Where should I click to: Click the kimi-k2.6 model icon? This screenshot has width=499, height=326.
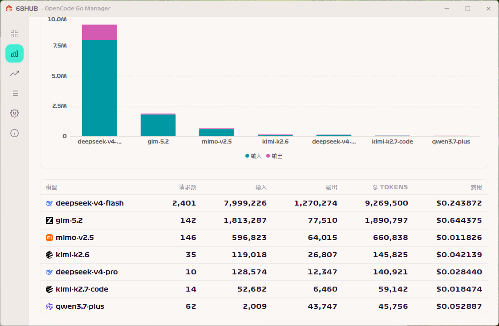[49, 255]
